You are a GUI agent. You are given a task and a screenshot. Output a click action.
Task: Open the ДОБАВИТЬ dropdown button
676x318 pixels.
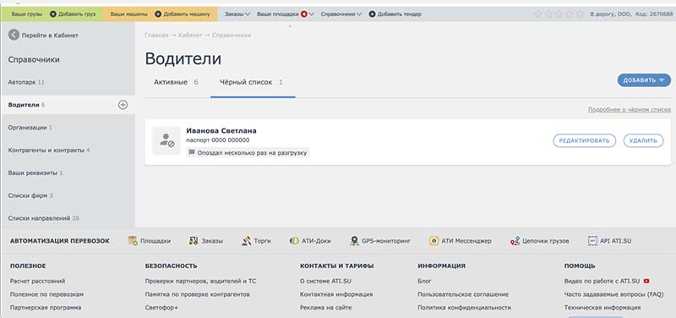(644, 80)
